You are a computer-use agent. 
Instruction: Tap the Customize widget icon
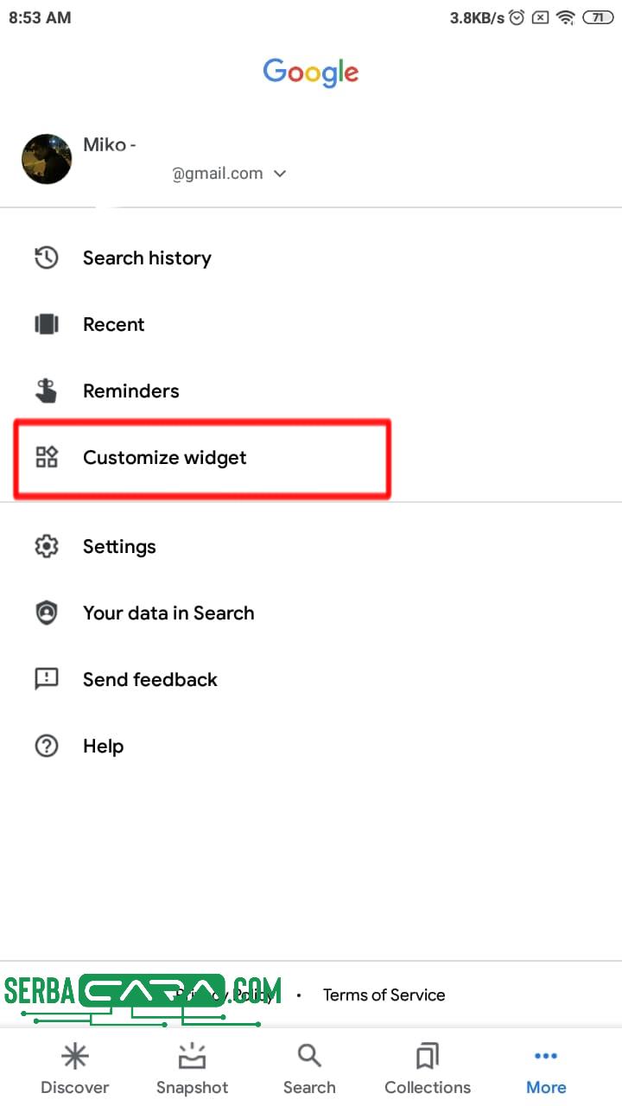click(x=46, y=457)
